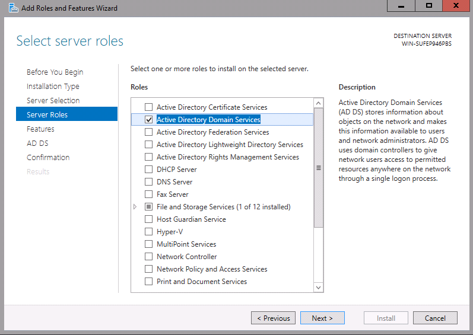Select the DNS Server role label
Viewport: 473px width, 335px height.
[174, 182]
